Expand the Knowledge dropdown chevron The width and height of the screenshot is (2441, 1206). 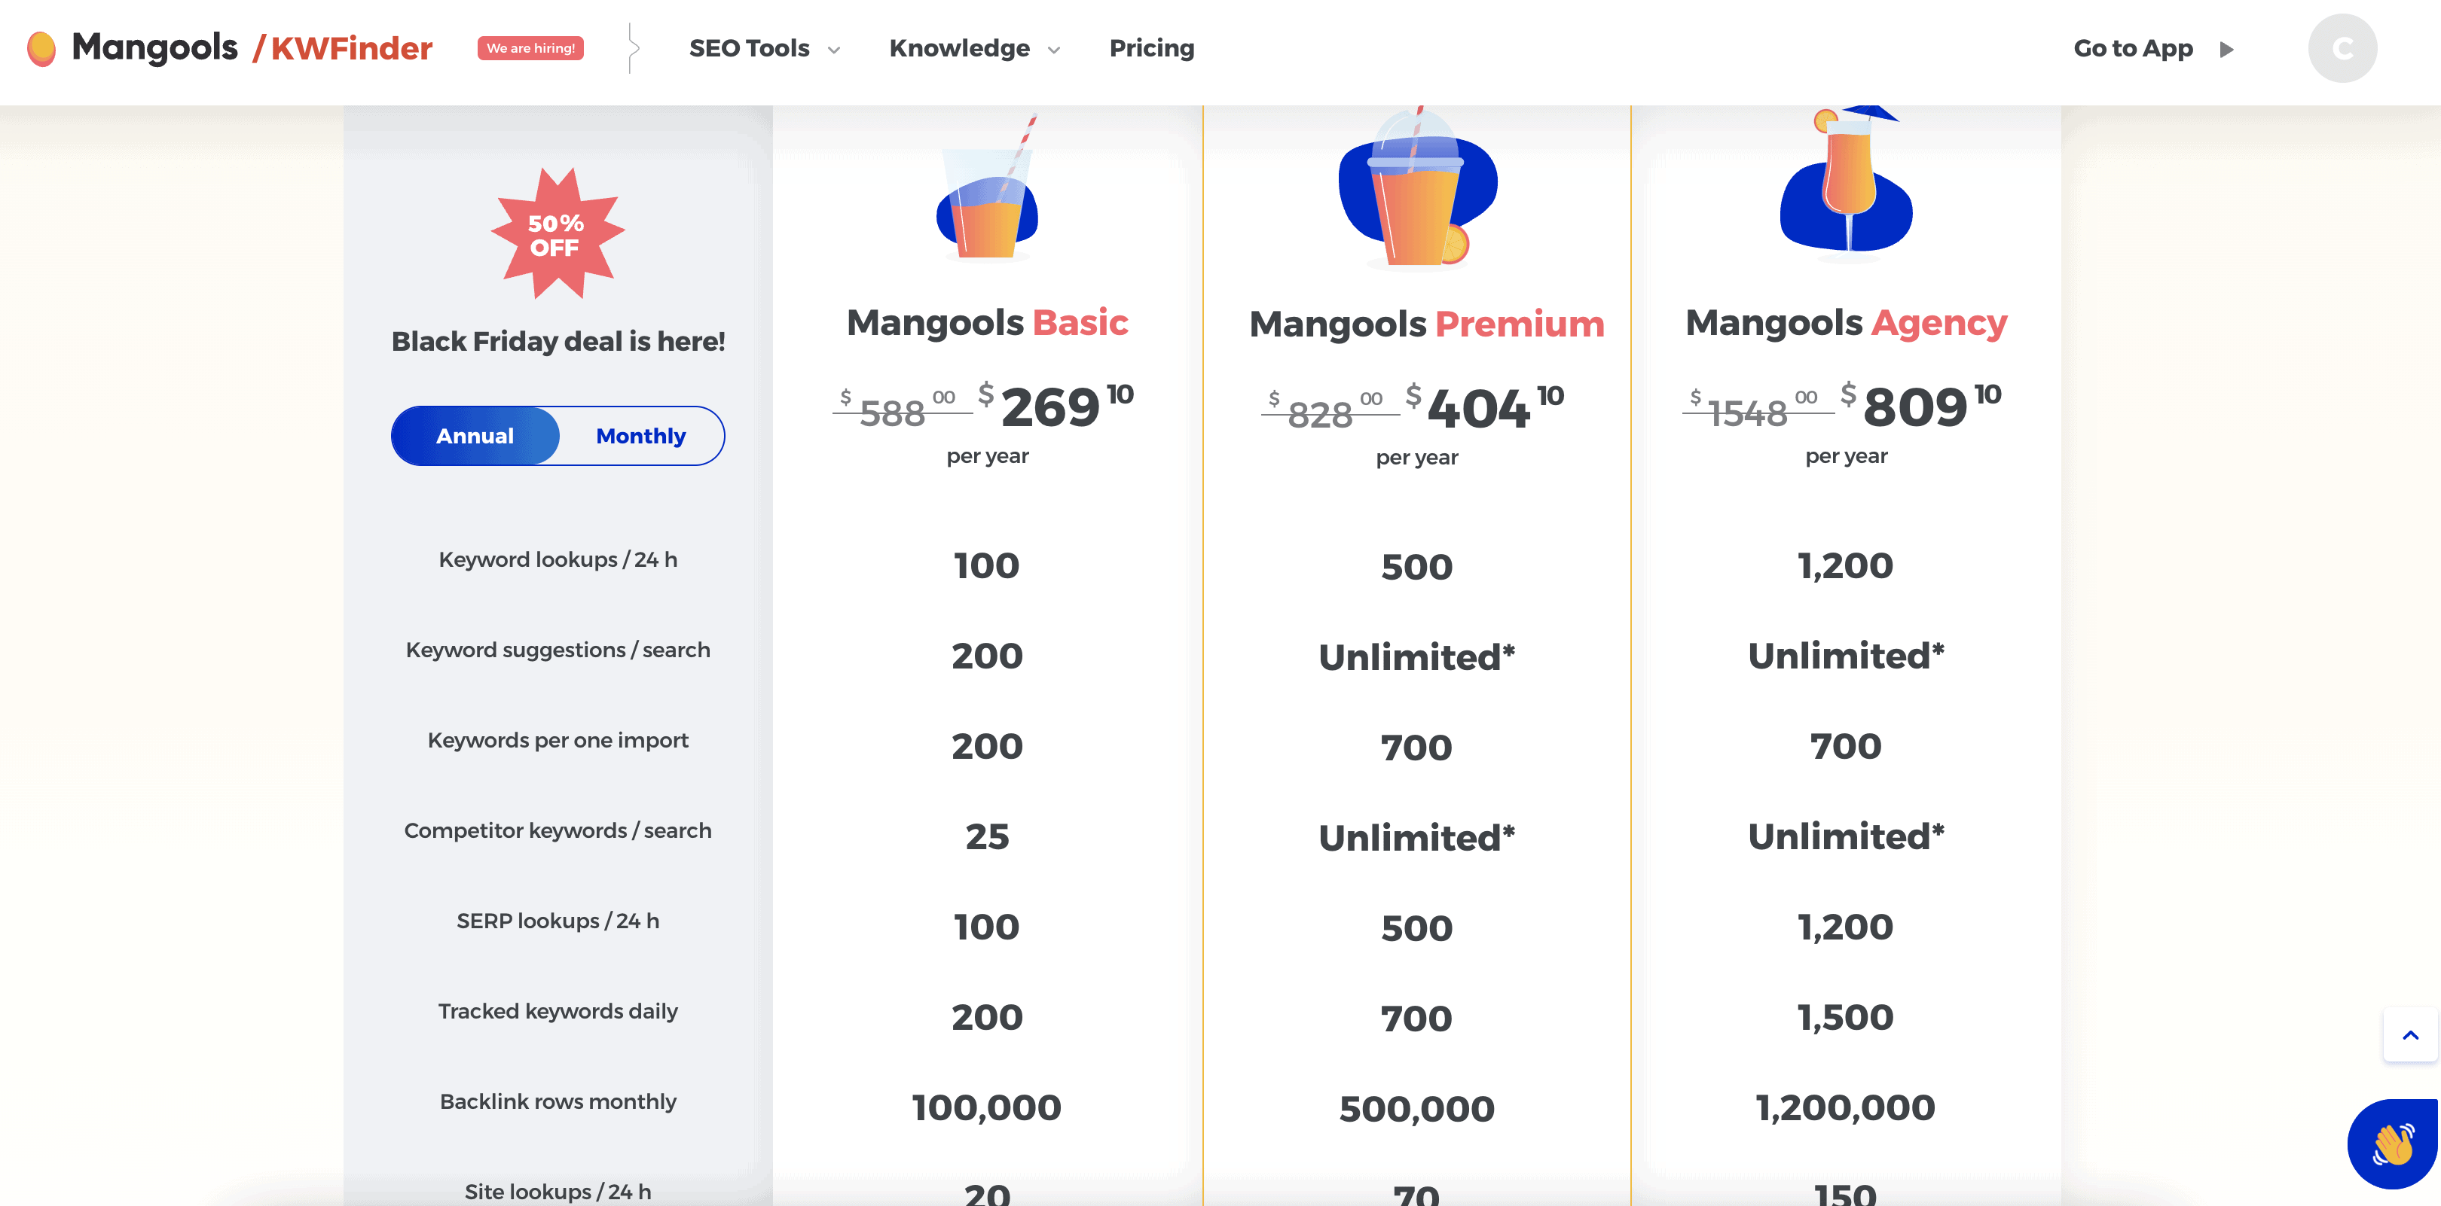(1054, 50)
